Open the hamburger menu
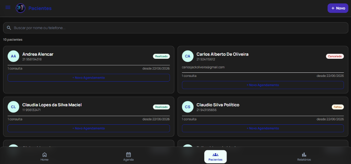Viewport: 351px width, 164px height. (x=8, y=8)
